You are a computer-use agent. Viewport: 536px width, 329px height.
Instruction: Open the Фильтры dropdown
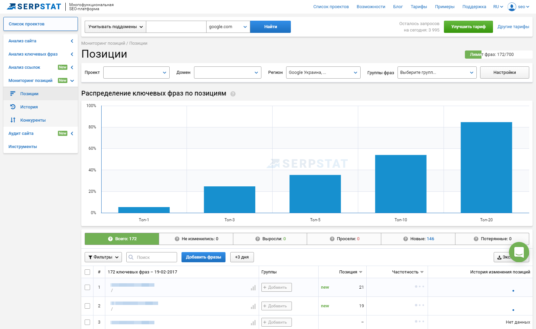pyautogui.click(x=103, y=257)
